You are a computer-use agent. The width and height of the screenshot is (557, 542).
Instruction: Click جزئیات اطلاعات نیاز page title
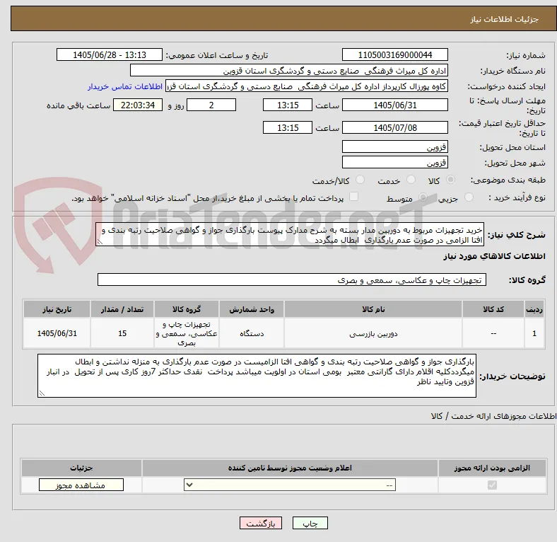click(x=505, y=19)
